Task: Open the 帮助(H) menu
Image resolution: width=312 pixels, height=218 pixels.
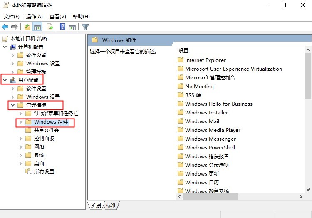Action: pos(81,17)
